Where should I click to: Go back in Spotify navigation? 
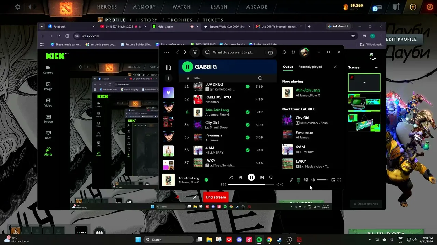(x=177, y=52)
